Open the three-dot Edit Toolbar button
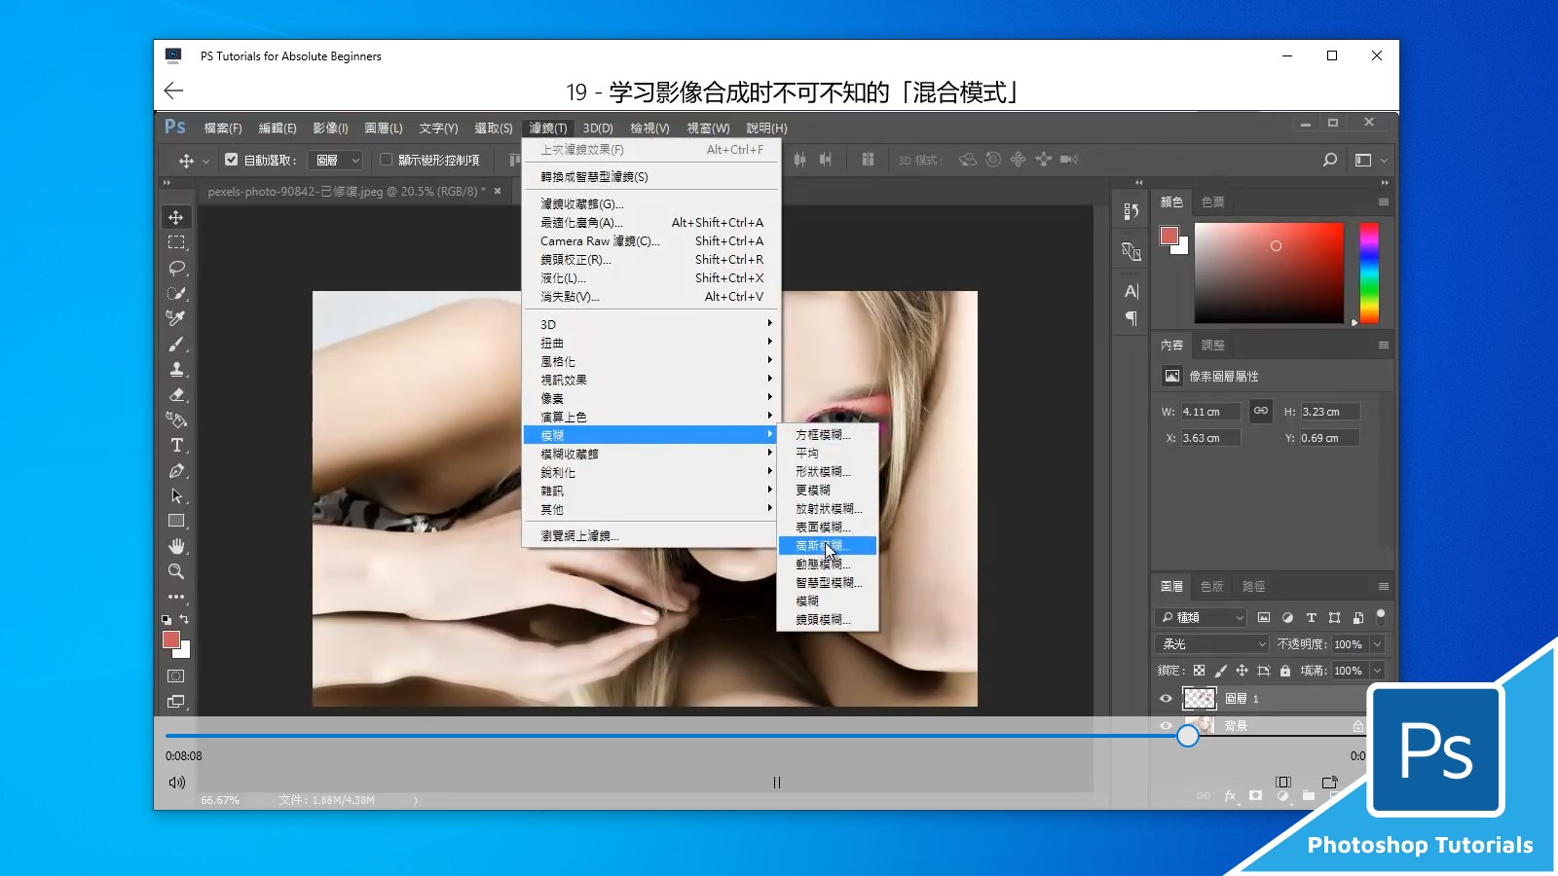The width and height of the screenshot is (1558, 876). (176, 597)
